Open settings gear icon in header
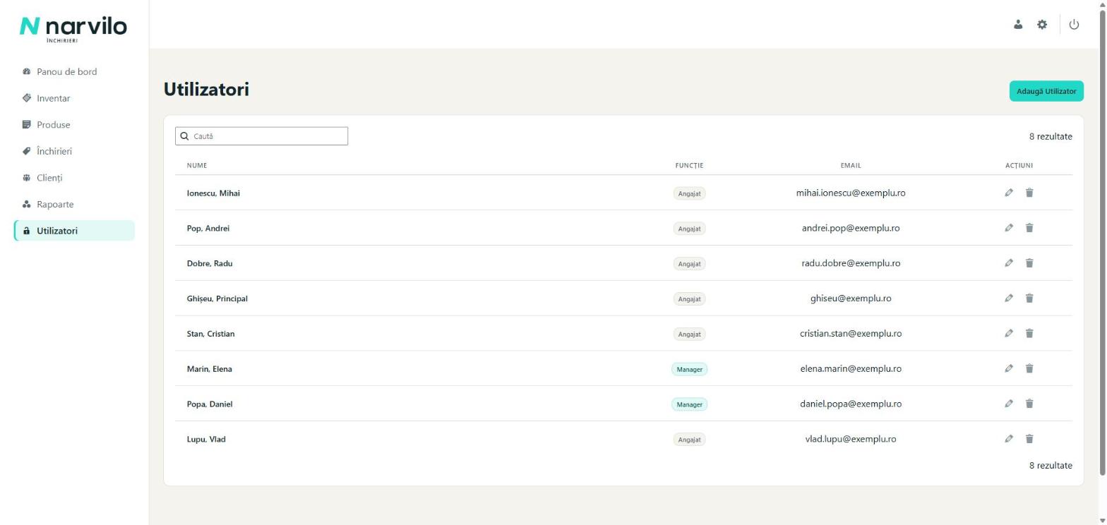Image resolution: width=1107 pixels, height=525 pixels. [x=1042, y=25]
